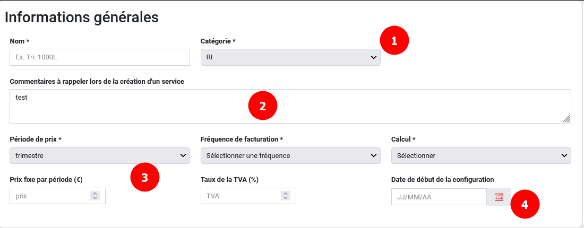The height and width of the screenshot is (228, 584).
Task: Increase the TVA value with up arrow
Action: (286, 194)
